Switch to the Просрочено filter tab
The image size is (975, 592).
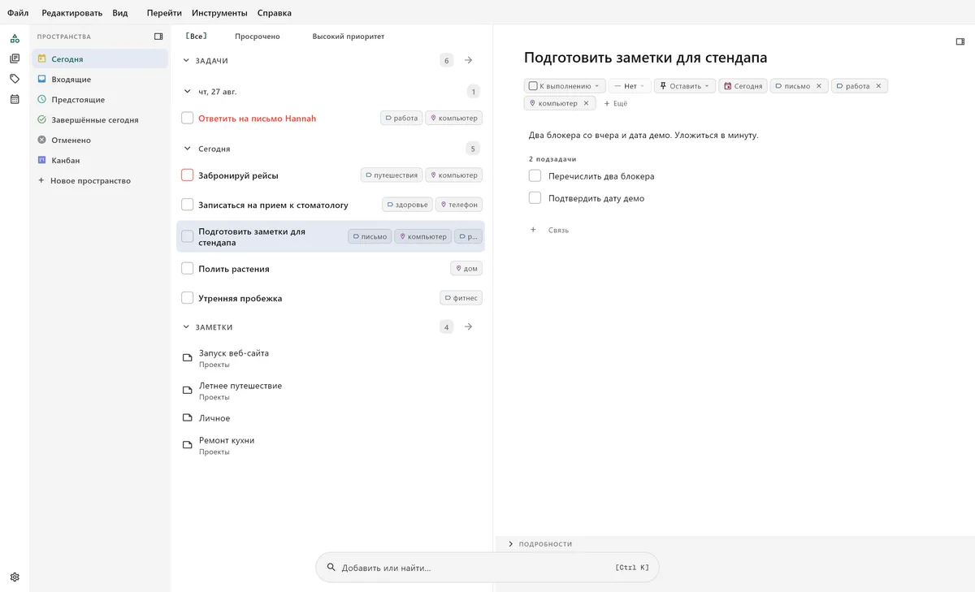coord(258,37)
